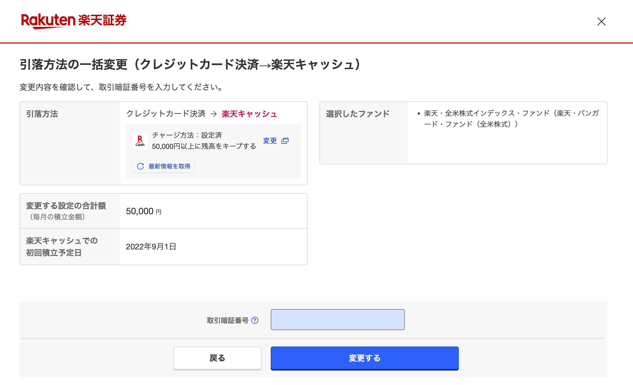The height and width of the screenshot is (385, 633).
Task: Click the 戻る button
Action: point(217,358)
